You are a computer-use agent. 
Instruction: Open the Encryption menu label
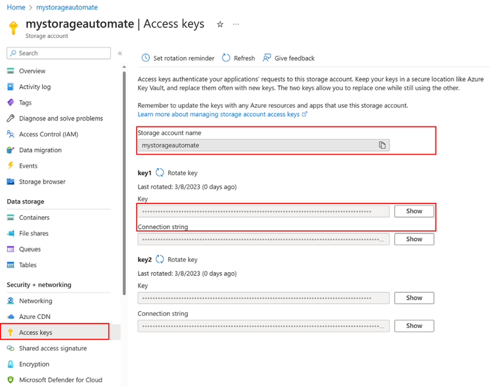(34, 364)
